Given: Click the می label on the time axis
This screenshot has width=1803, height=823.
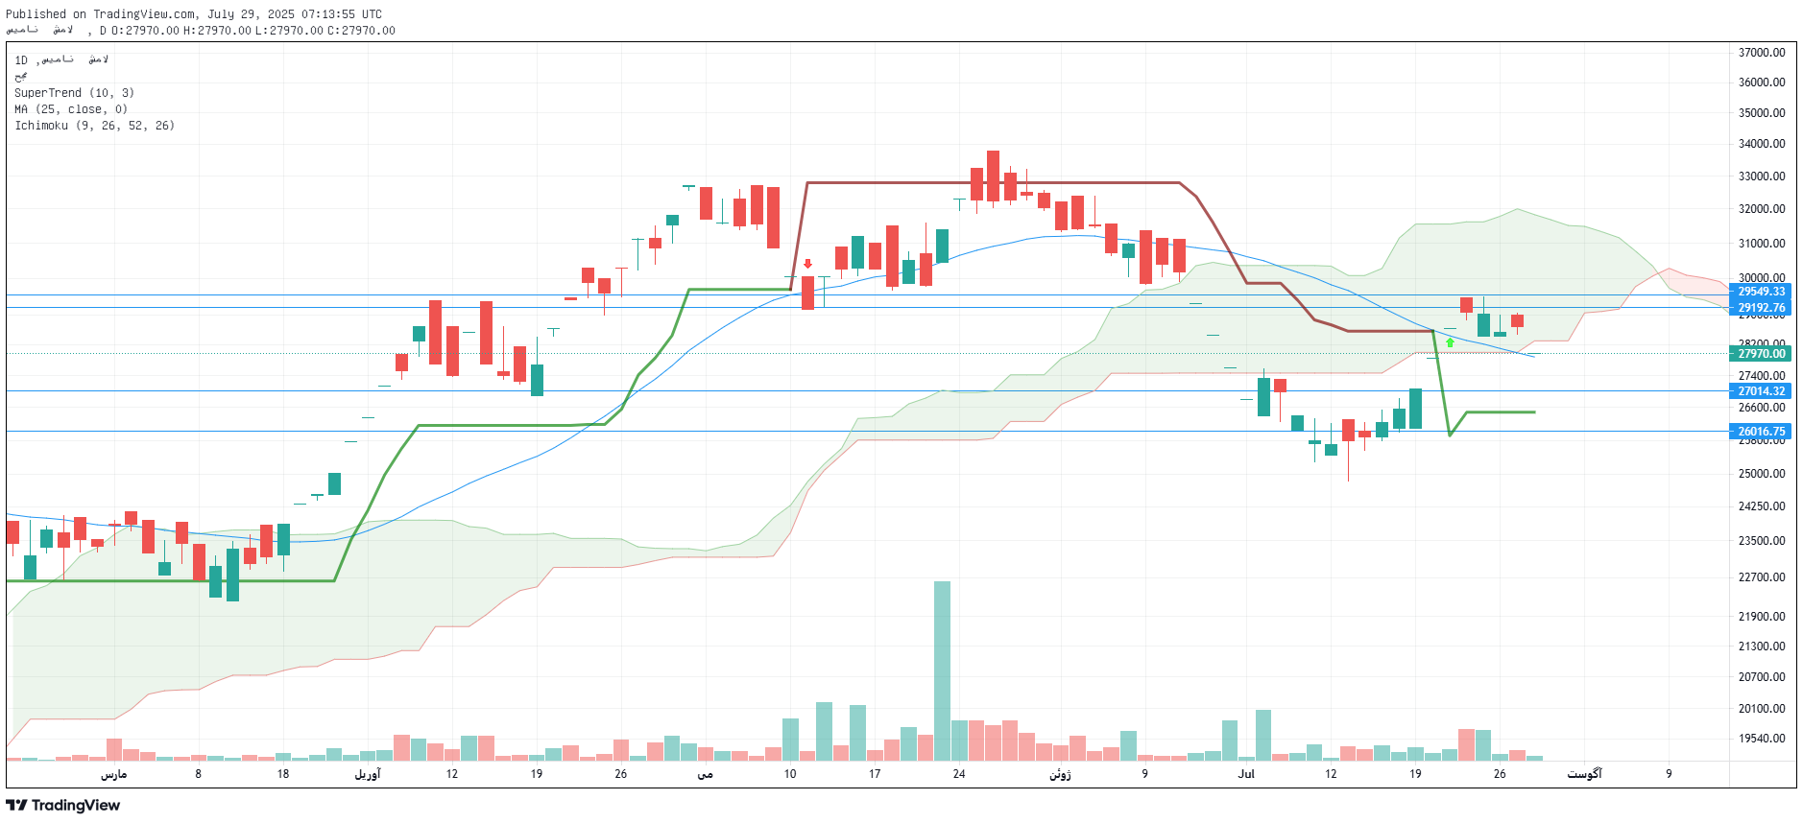Looking at the screenshot, I should pyautogui.click(x=705, y=774).
